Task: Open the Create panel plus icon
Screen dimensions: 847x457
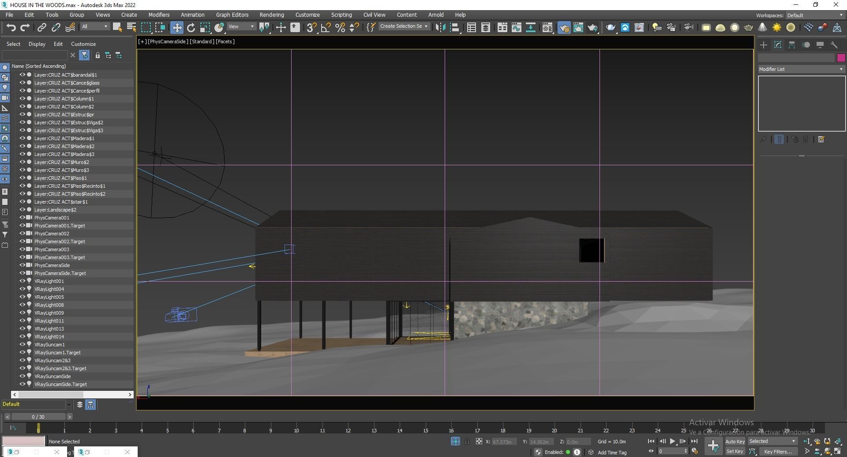Action: point(764,45)
